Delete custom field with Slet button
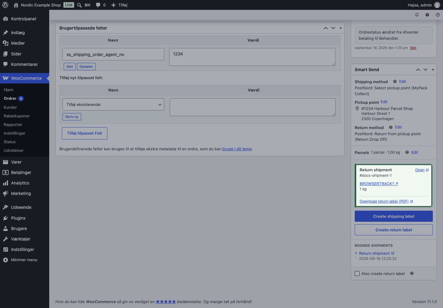 click(70, 67)
